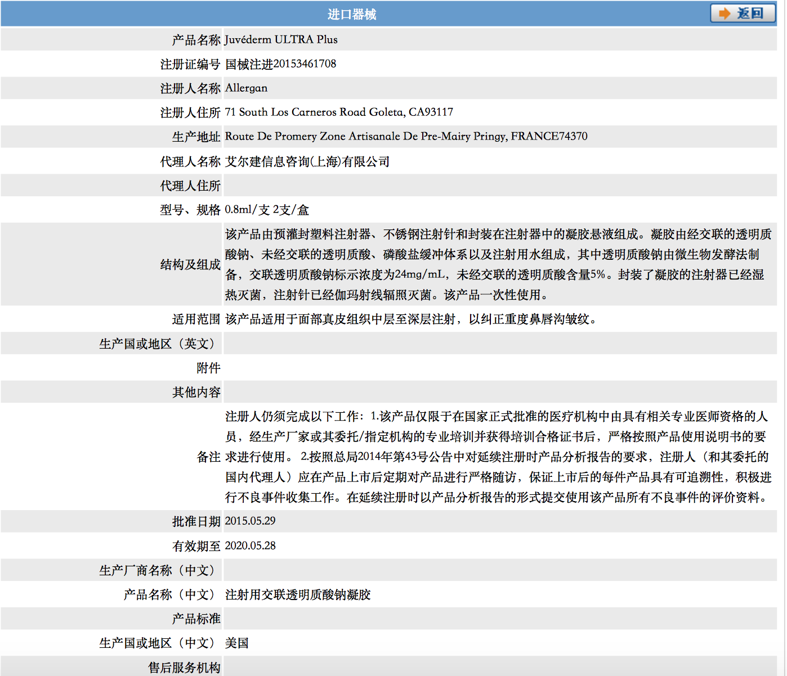This screenshot has height=676, width=787.
Task: Click the 型号、规格 label
Action: click(190, 210)
